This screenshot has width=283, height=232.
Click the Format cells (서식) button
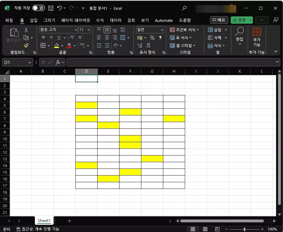[x=216, y=46]
